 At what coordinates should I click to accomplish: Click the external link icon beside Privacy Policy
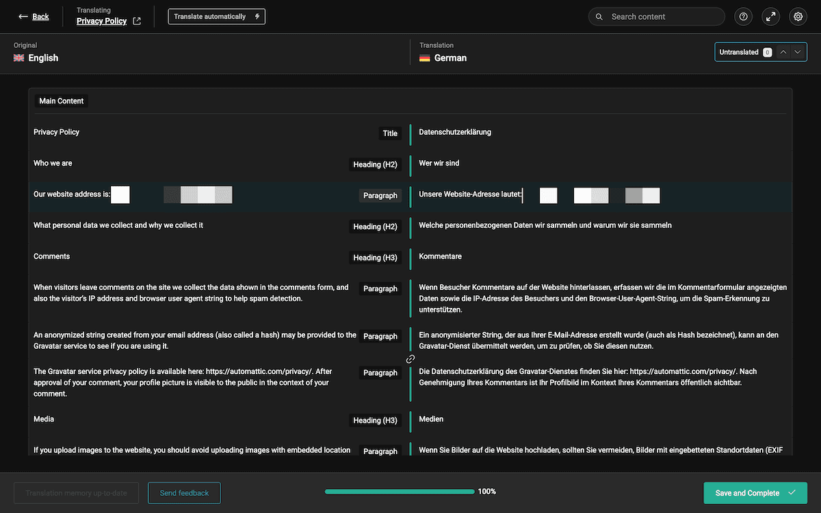point(137,21)
